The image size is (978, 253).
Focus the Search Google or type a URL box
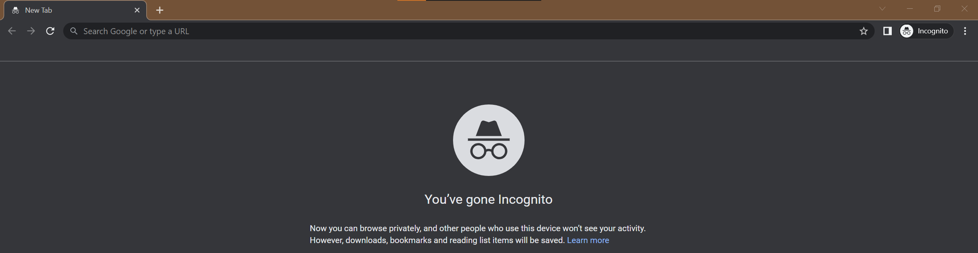tap(437, 31)
